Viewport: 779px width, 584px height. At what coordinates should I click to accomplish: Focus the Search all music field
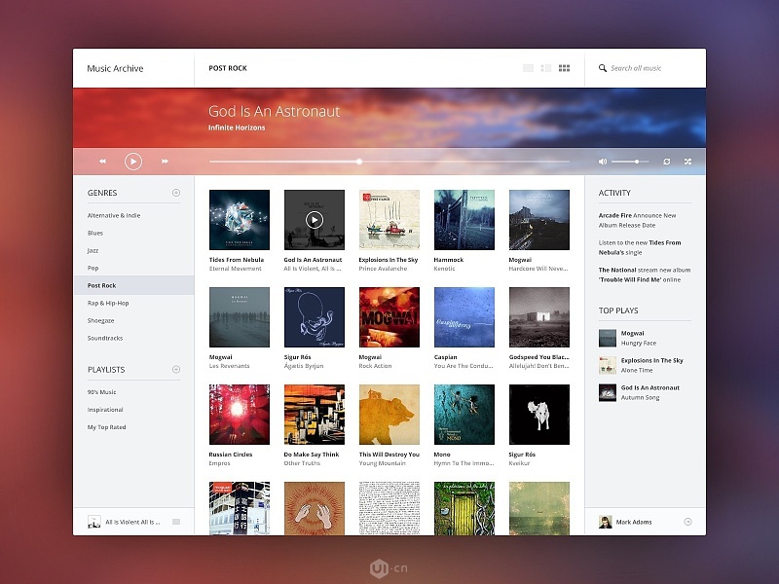(636, 68)
